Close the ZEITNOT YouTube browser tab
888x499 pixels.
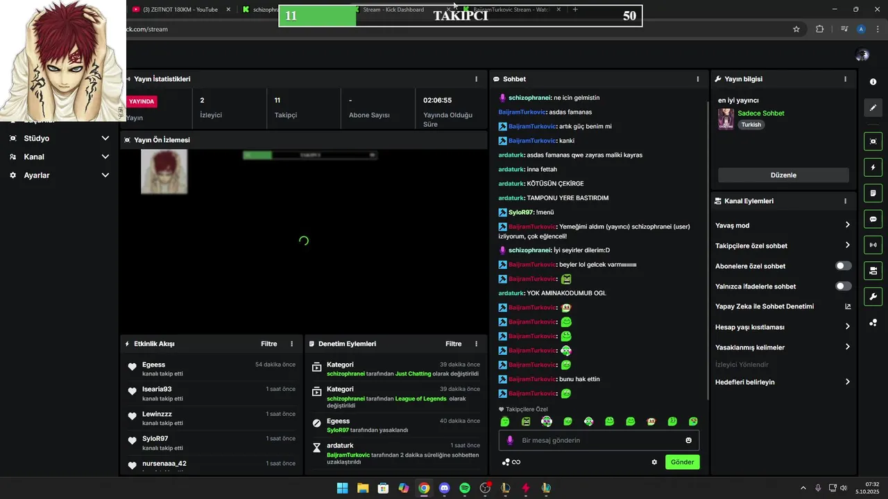click(x=228, y=10)
